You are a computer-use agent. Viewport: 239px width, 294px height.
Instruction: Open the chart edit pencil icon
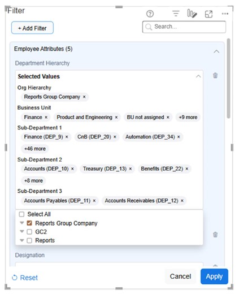click(x=192, y=14)
